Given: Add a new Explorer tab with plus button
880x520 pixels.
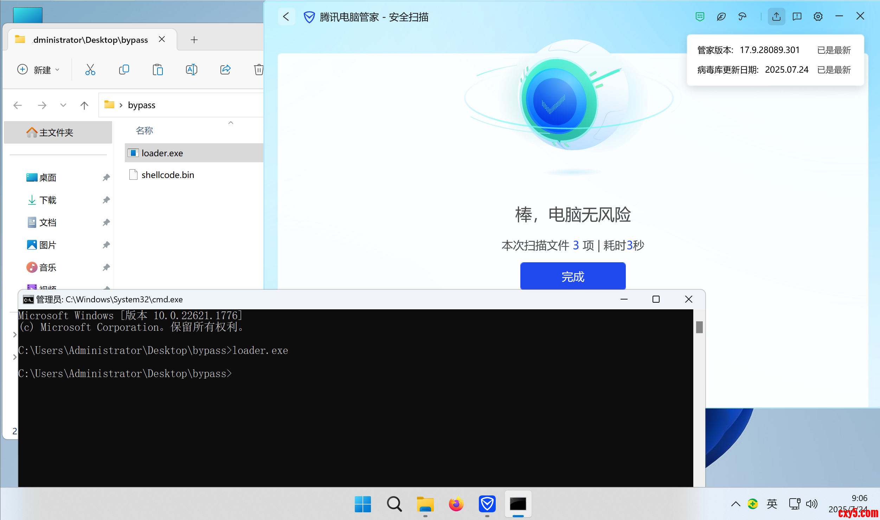Looking at the screenshot, I should (194, 40).
